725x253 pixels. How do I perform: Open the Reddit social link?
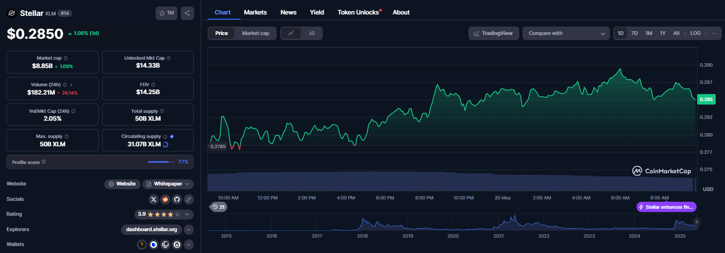pos(165,199)
